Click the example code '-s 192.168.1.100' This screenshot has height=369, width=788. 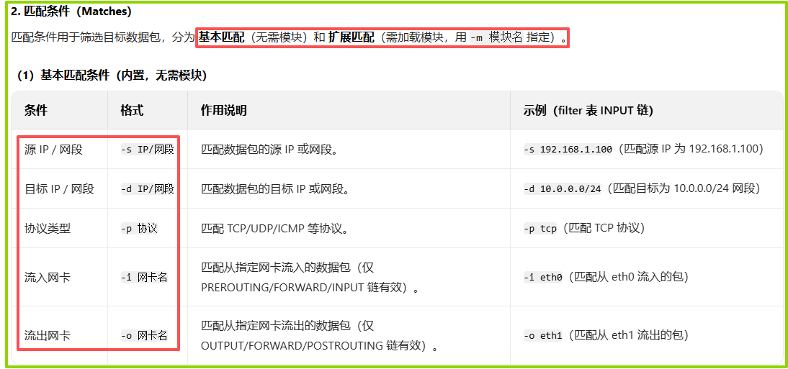click(x=568, y=149)
